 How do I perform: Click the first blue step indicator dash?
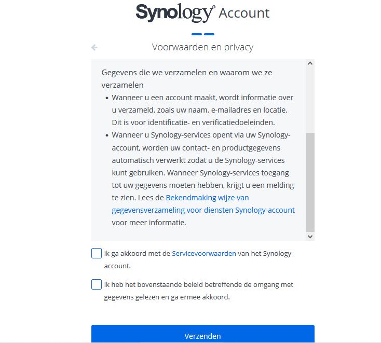click(196, 34)
